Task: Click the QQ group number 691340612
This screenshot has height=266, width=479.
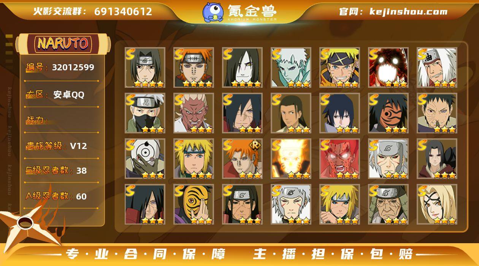Action: [x=123, y=11]
